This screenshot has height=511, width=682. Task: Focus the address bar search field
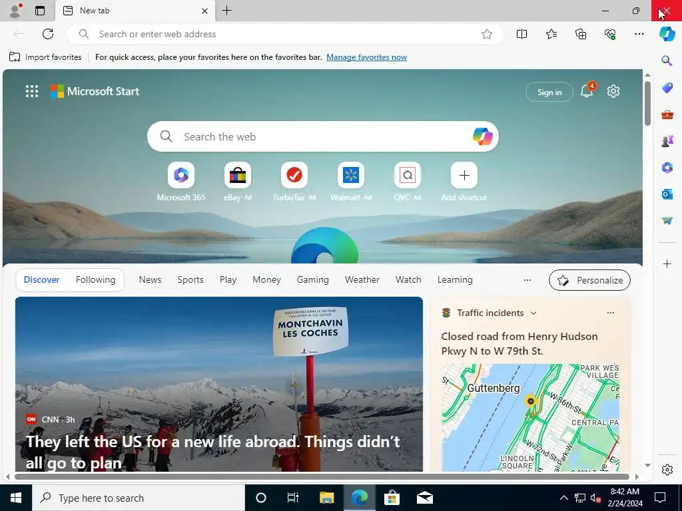[x=284, y=34]
